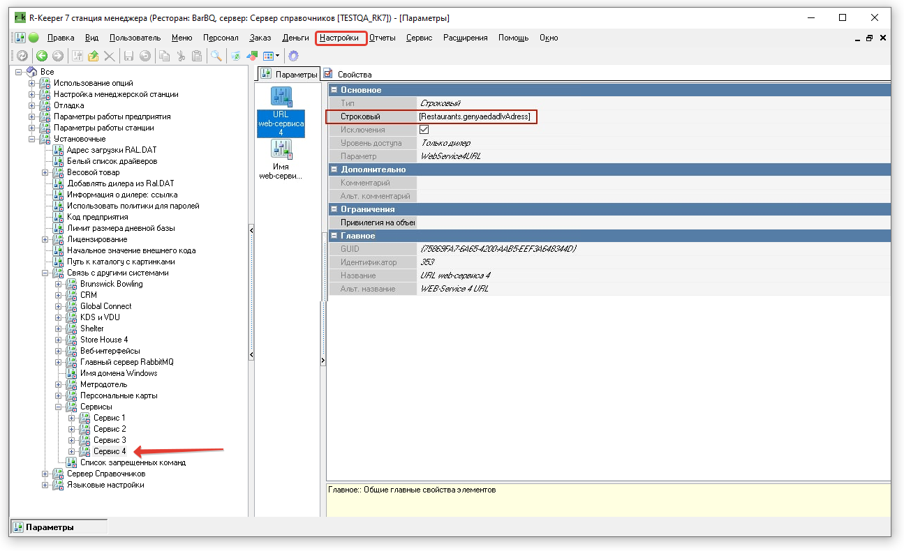Collapse the Главное property section
The width and height of the screenshot is (904, 551).
coord(334,236)
